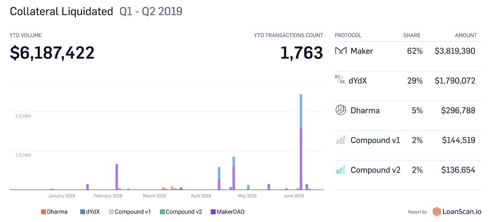Viewport: 491px width, 222px height.
Task: Select the dYdX protocol name
Action: [358, 81]
